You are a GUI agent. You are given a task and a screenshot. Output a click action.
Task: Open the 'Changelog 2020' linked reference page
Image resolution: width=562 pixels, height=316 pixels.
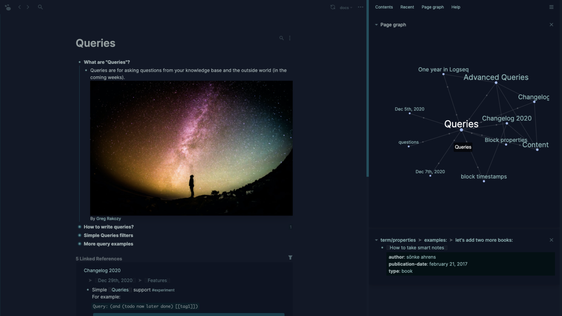[x=102, y=270]
